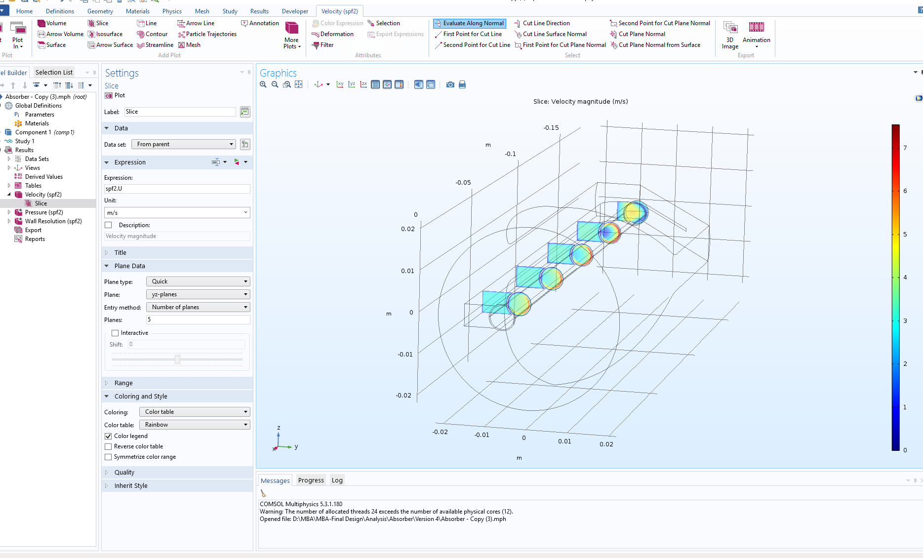Click Cut Plane Normal in Select group

[642, 34]
